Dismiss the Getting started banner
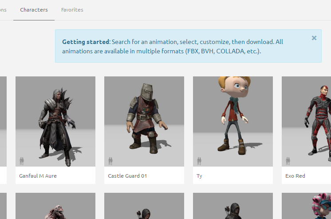Image resolution: width=331 pixels, height=219 pixels. (314, 38)
